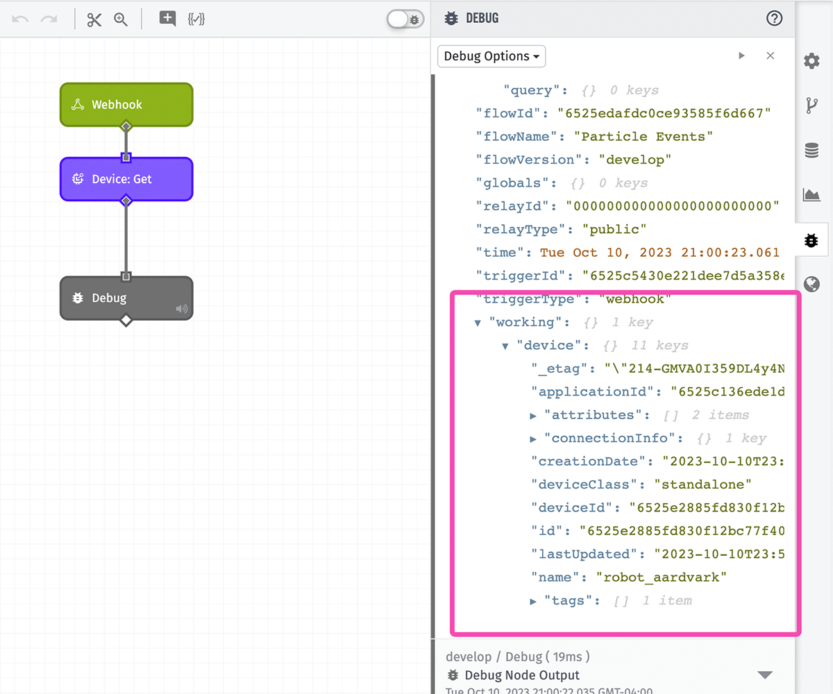Expand the "tags" array
This screenshot has width=833, height=694.
pos(533,601)
